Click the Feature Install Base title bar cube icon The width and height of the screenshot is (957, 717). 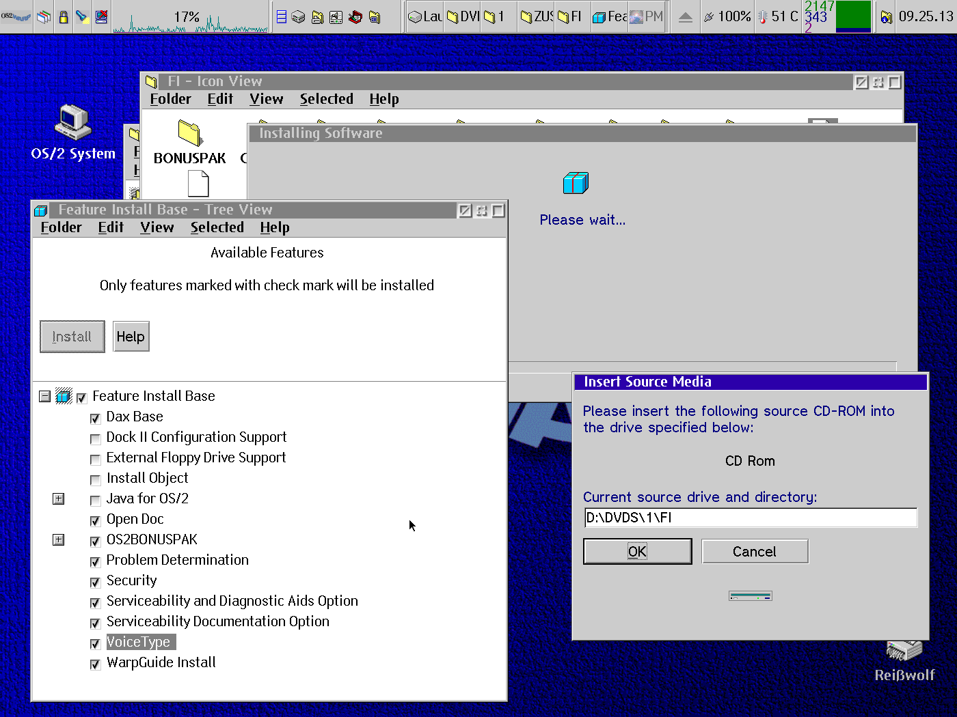coord(41,210)
